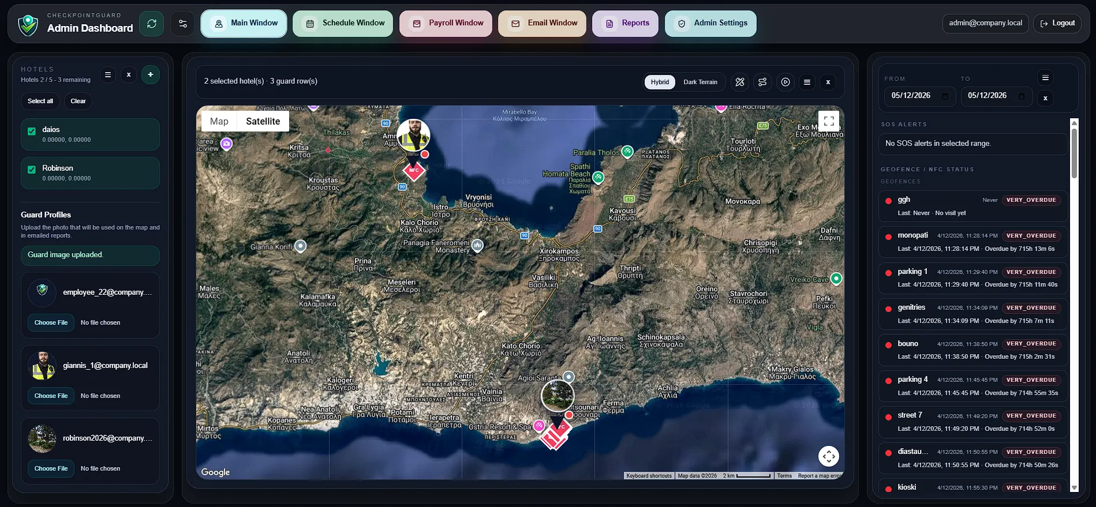
Task: Click the ruler and pencil tool icon
Action: (740, 82)
